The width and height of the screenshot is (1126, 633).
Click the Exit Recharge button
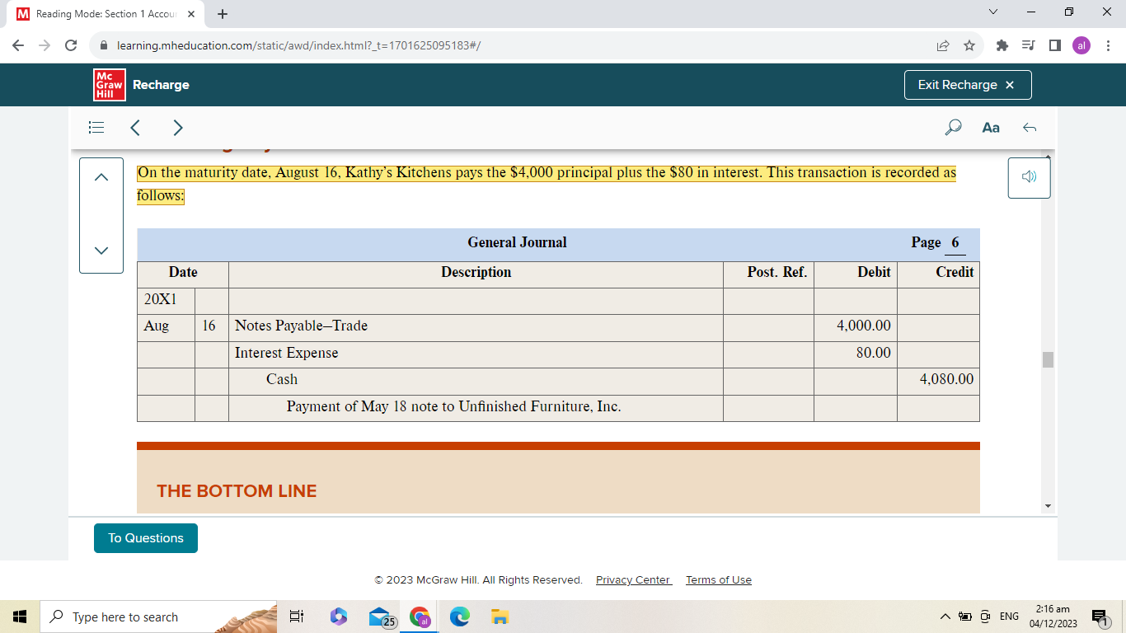point(967,85)
